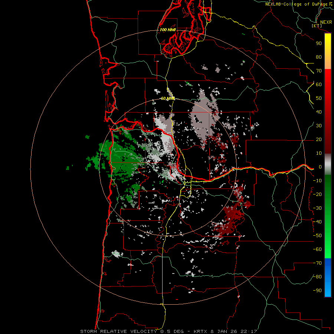334x334 pixels.
Task: Click the KRTX station identifier
Action: point(201,331)
